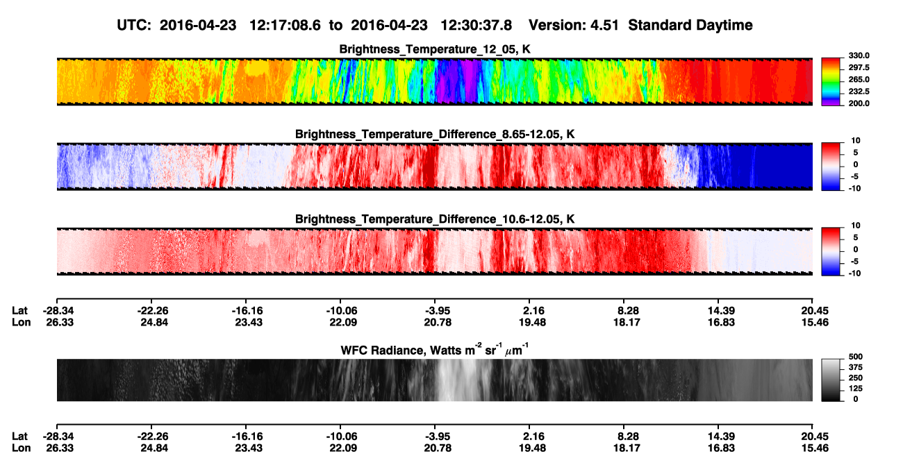
Task: Click the 8.65-12.05 difference image strip
Action: tap(434, 167)
